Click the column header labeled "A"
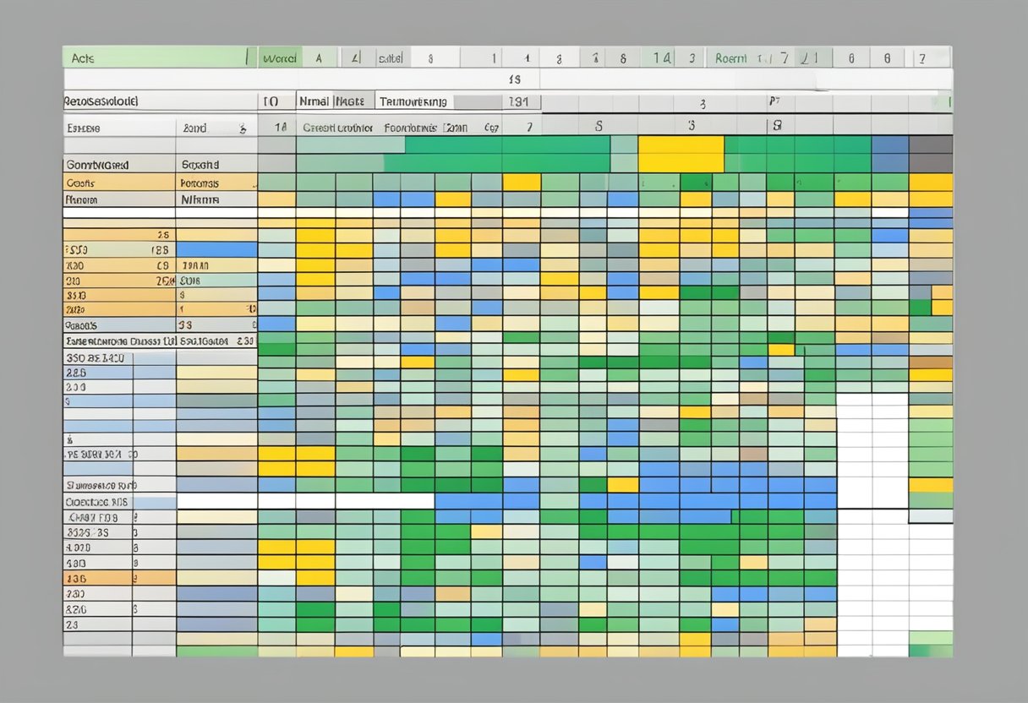The height and width of the screenshot is (703, 1028). [319, 58]
